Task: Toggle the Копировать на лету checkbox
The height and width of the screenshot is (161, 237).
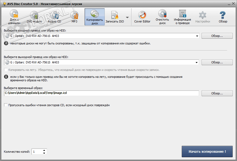Action: 6,70
